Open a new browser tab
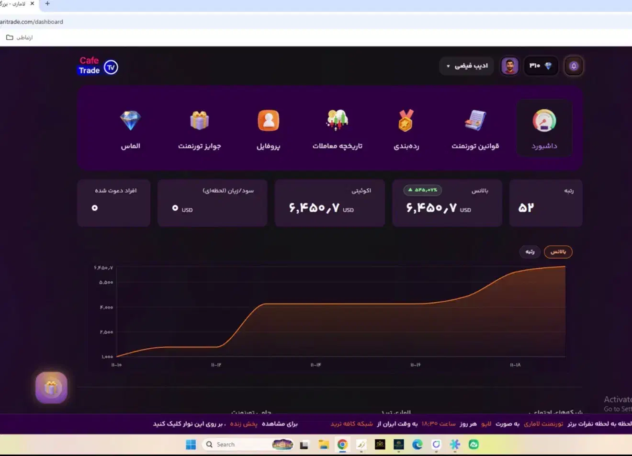Image resolution: width=632 pixels, height=456 pixels. pyautogui.click(x=47, y=4)
